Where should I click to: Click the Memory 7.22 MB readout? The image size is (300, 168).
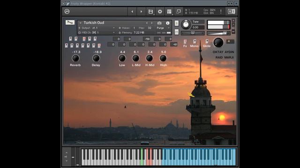click(x=132, y=33)
